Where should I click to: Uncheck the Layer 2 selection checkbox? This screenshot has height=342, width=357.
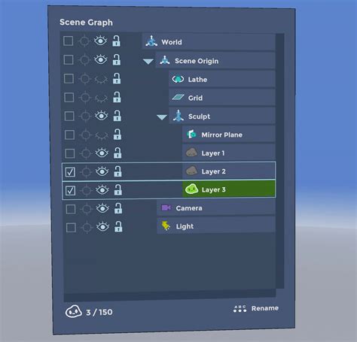pos(70,172)
